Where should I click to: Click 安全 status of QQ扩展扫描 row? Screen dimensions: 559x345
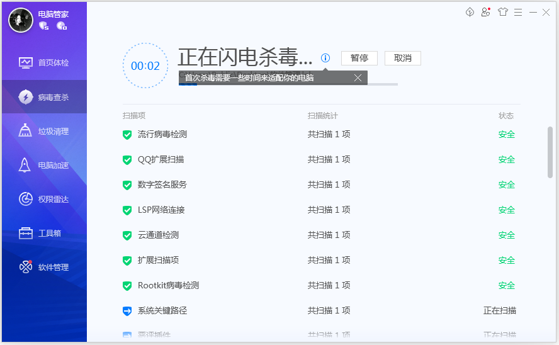click(507, 160)
